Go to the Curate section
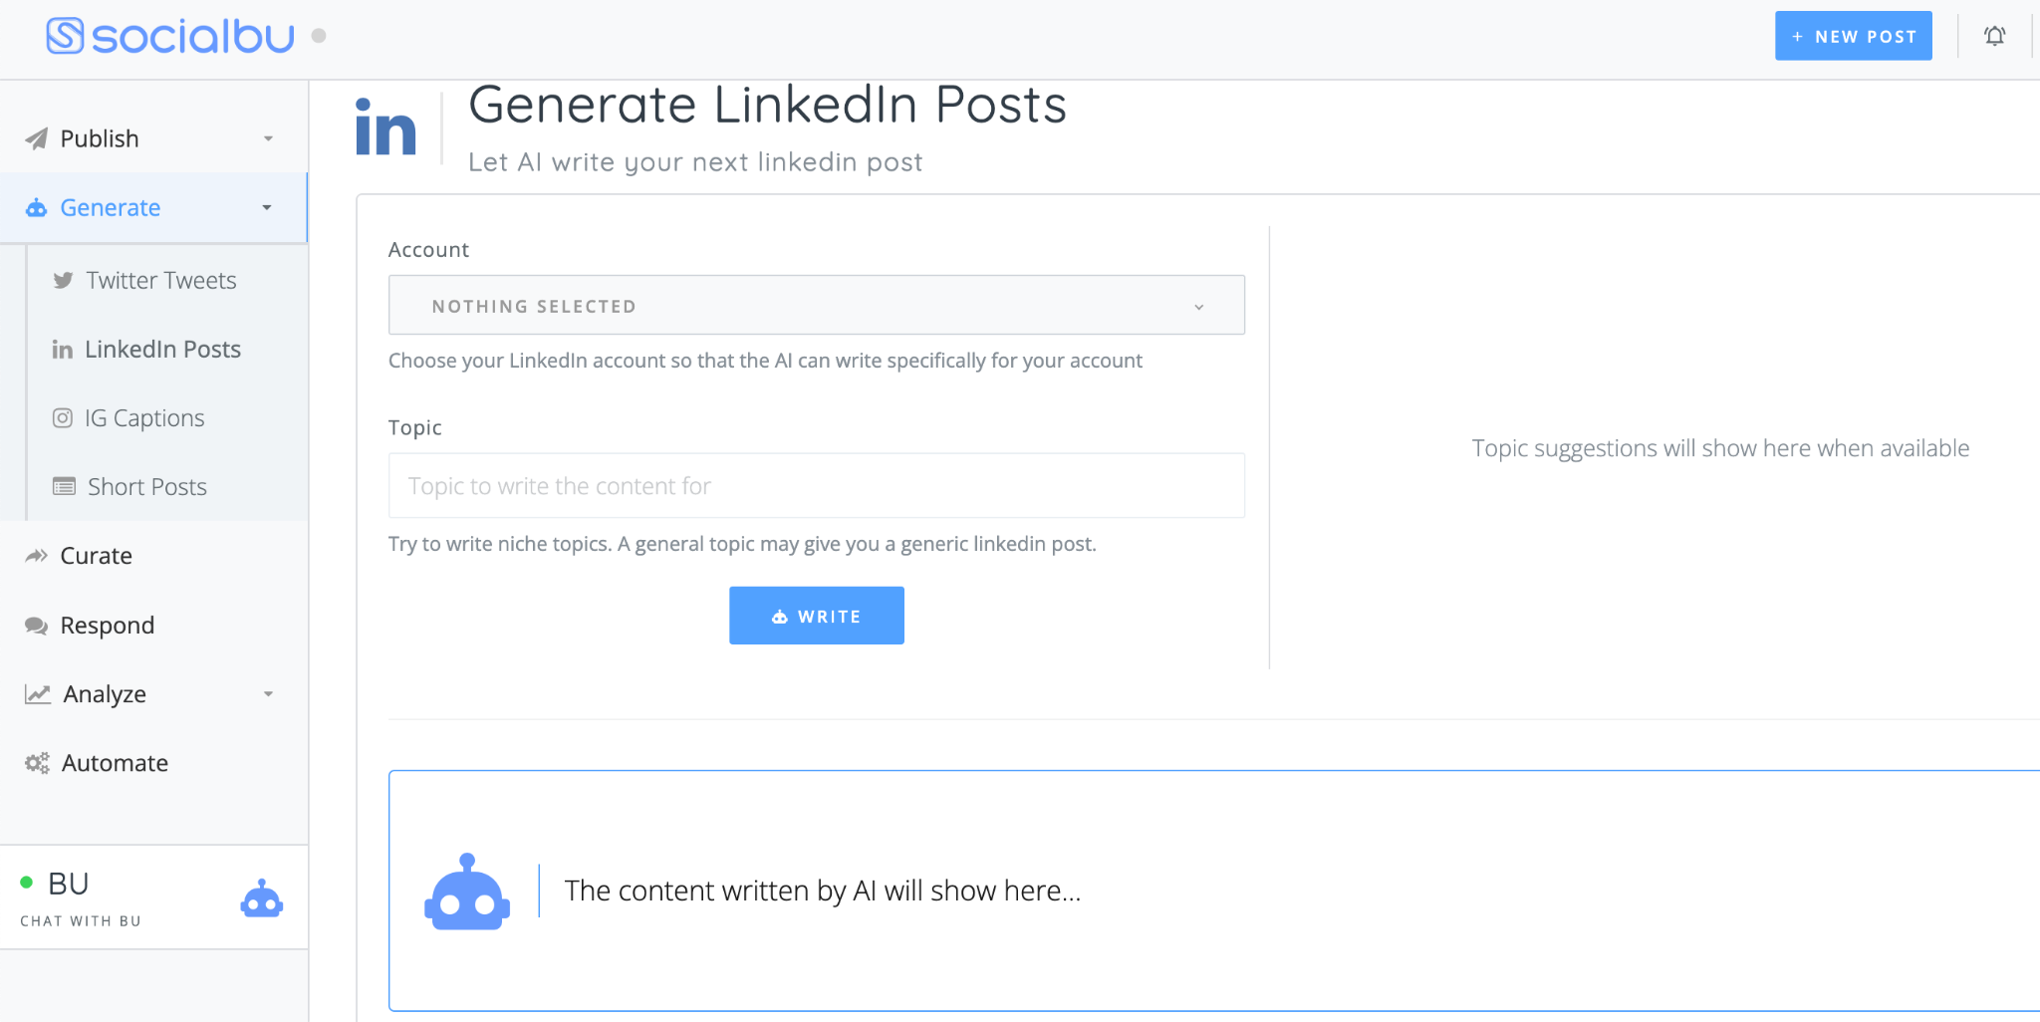This screenshot has height=1022, width=2040. coord(96,556)
